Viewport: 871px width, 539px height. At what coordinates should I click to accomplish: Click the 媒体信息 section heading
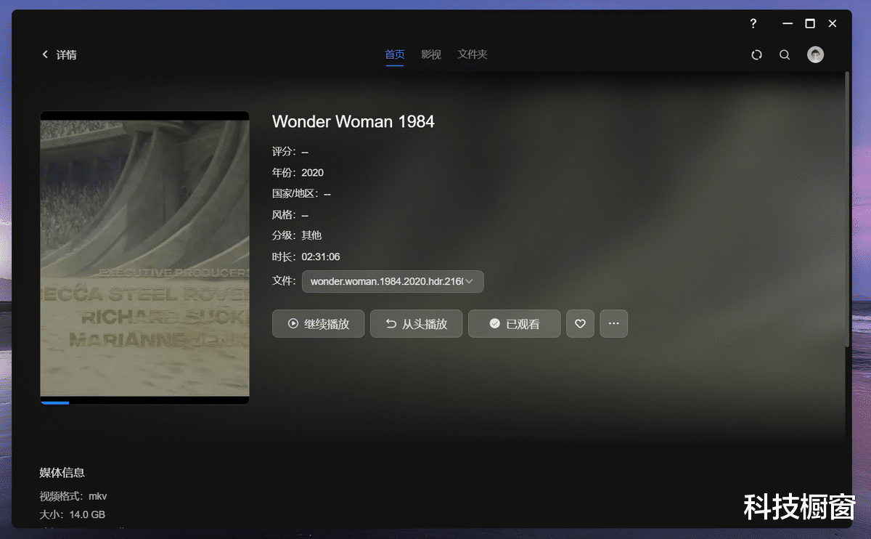tap(62, 473)
